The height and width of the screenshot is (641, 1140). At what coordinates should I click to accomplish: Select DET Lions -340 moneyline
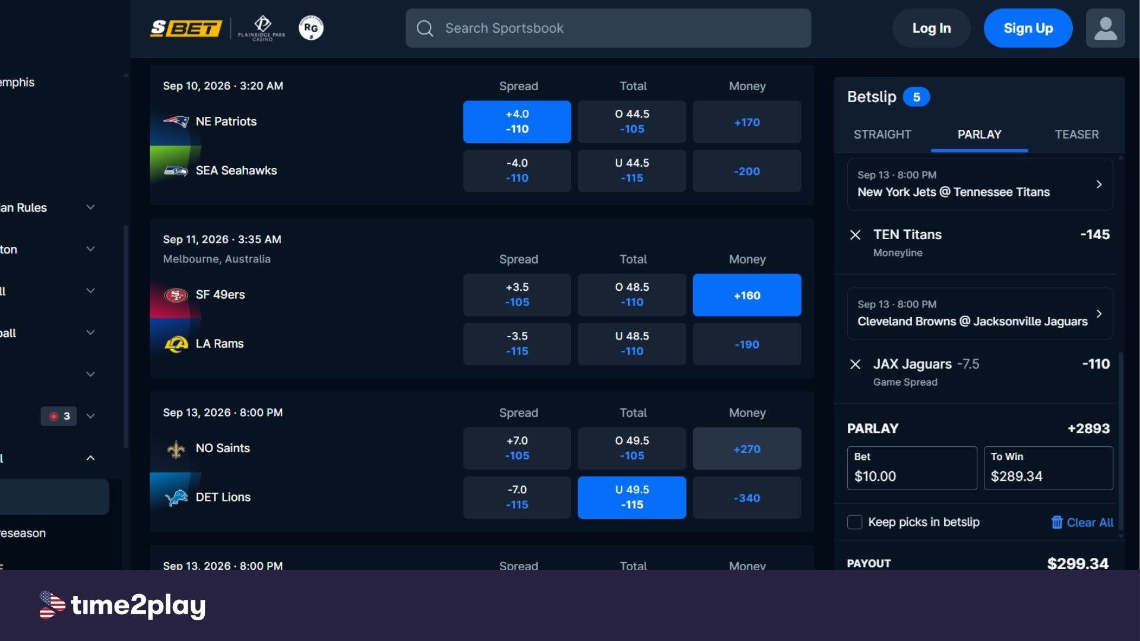[746, 497]
